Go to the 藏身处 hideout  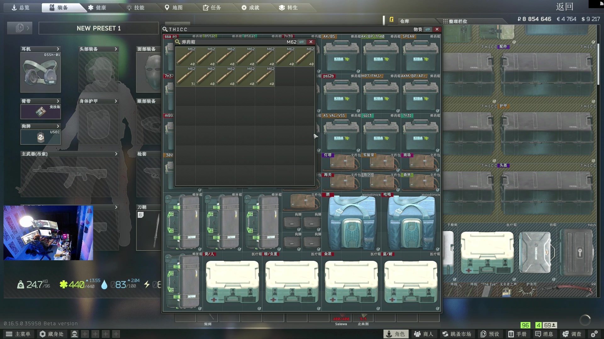(52, 334)
